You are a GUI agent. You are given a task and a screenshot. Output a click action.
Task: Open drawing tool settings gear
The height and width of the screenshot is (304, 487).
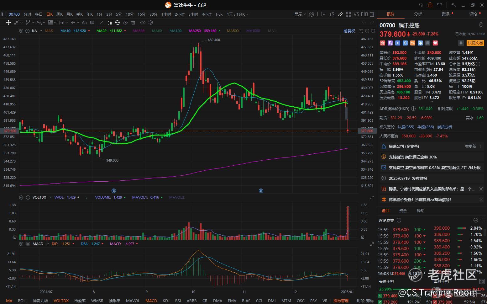click(x=151, y=23)
